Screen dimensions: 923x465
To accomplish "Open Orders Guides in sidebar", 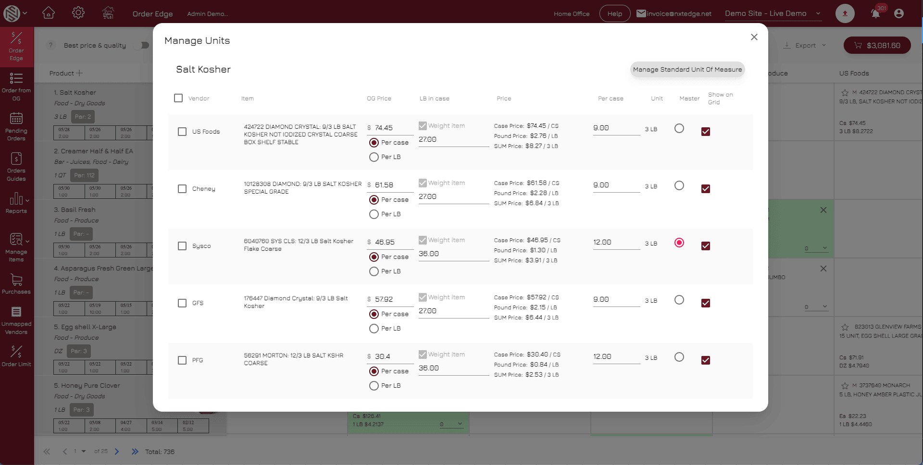I will click(x=16, y=167).
